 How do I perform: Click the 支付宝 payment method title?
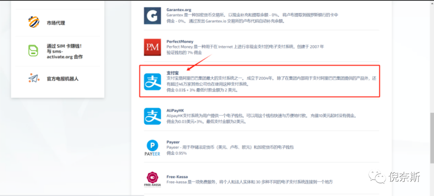point(172,73)
